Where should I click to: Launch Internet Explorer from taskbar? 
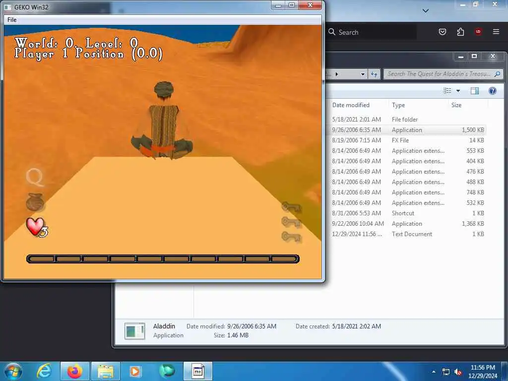point(44,371)
